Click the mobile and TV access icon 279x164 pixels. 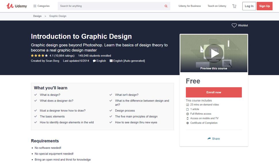pos(187,118)
